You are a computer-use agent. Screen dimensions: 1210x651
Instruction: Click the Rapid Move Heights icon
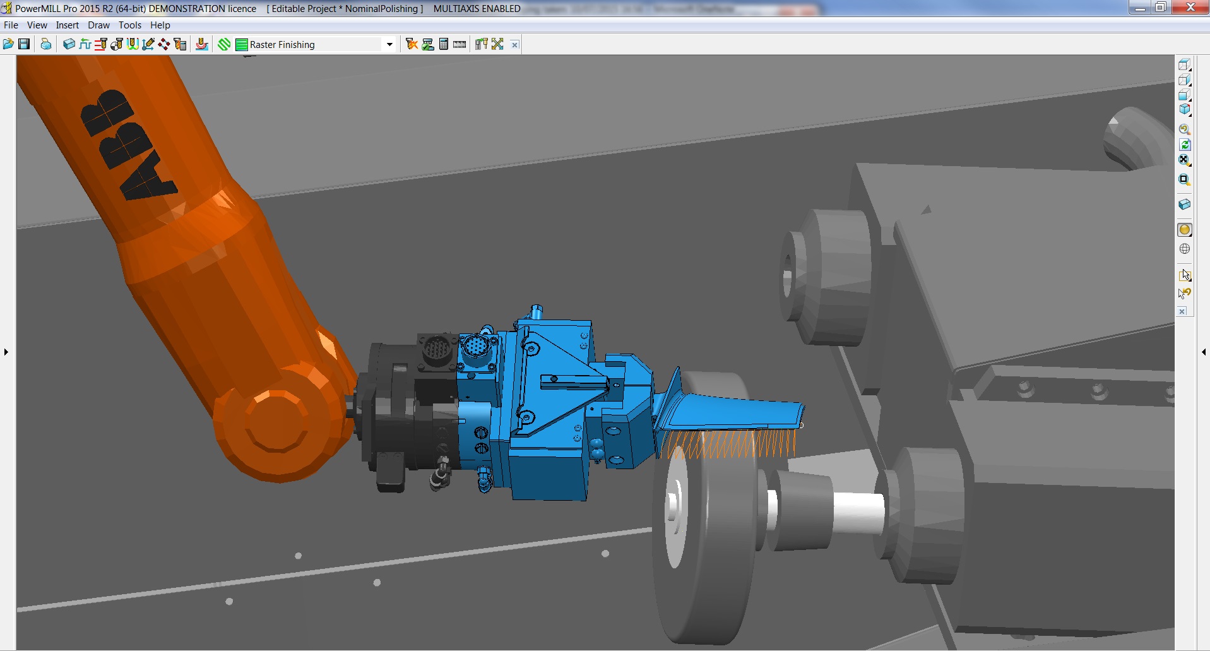(101, 44)
